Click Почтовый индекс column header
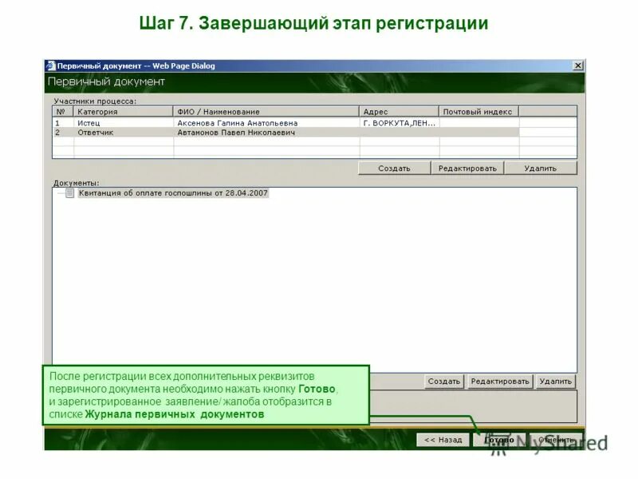 [478, 112]
